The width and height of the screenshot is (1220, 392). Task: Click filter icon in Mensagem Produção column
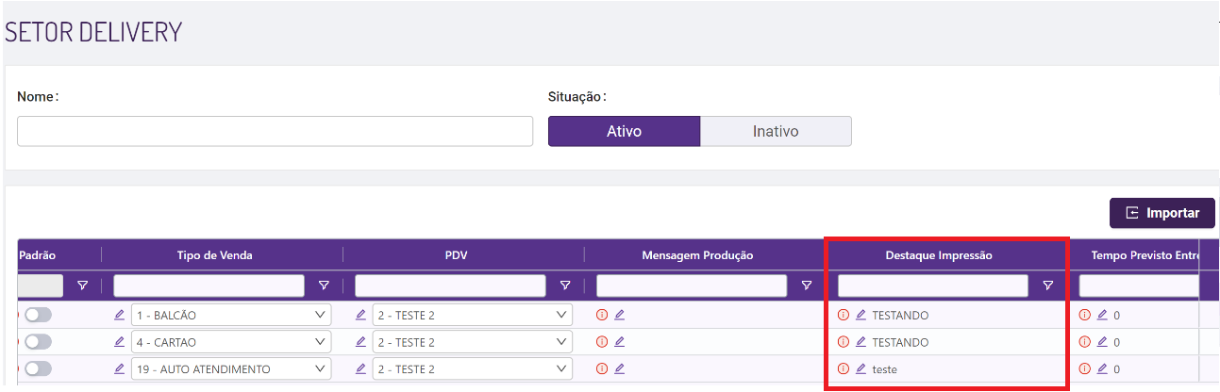coord(807,286)
